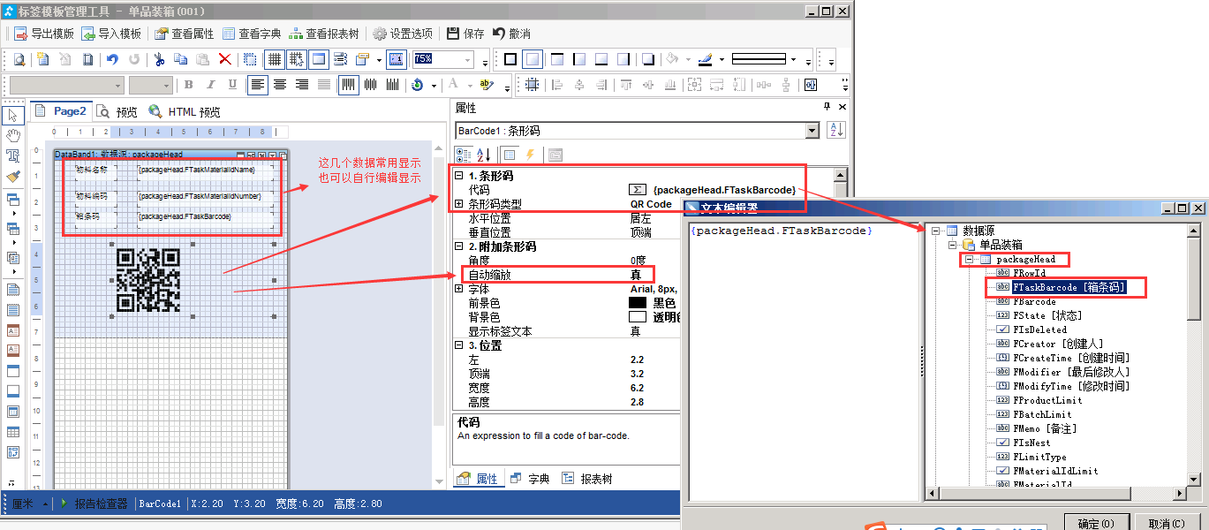This screenshot has width=1209, height=530.
Task: Select the style brush tool
Action: [x=13, y=177]
